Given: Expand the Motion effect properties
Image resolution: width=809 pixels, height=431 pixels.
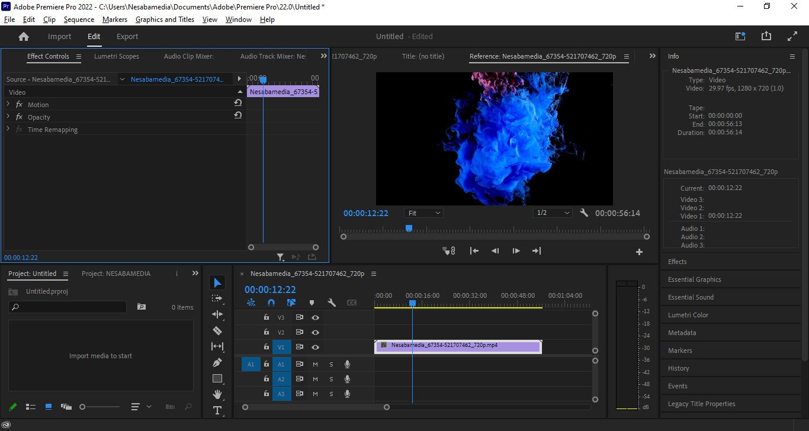Looking at the screenshot, I should (8, 104).
